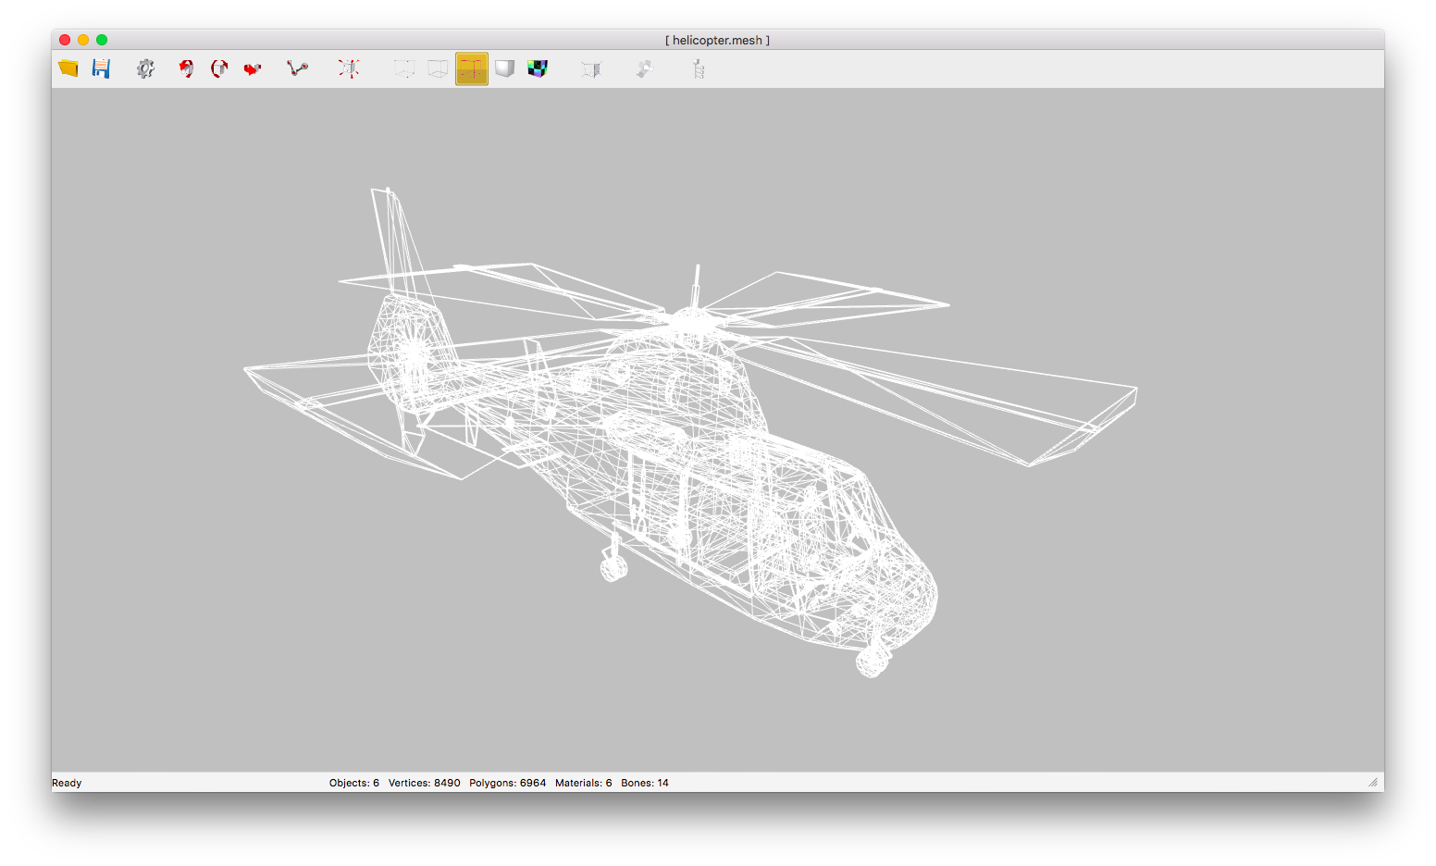Click the bone hierarchy tree icon
This screenshot has height=866, width=1436.
tap(699, 68)
